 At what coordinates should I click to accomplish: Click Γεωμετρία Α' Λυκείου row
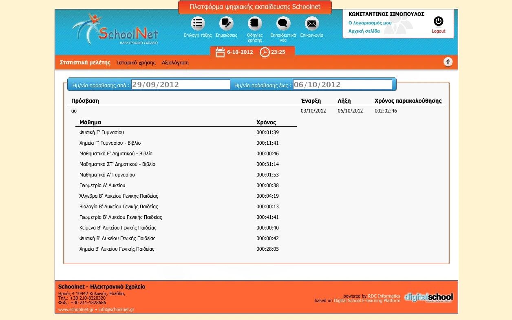click(x=186, y=185)
